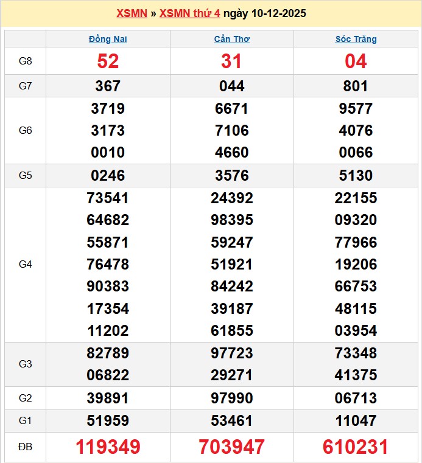
Task: Click the Đồng Nai column link
Action: pyautogui.click(x=108, y=39)
